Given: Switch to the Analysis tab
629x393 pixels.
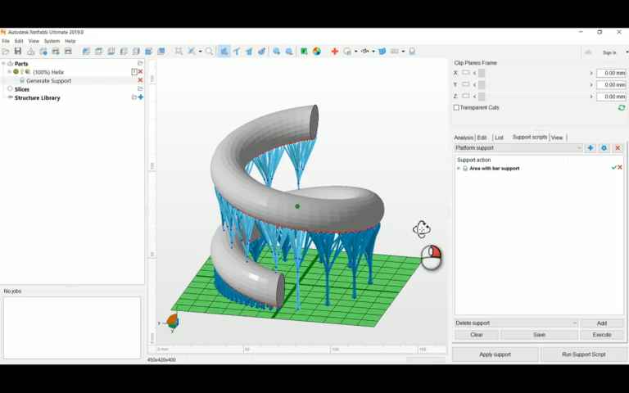Looking at the screenshot, I should 464,138.
